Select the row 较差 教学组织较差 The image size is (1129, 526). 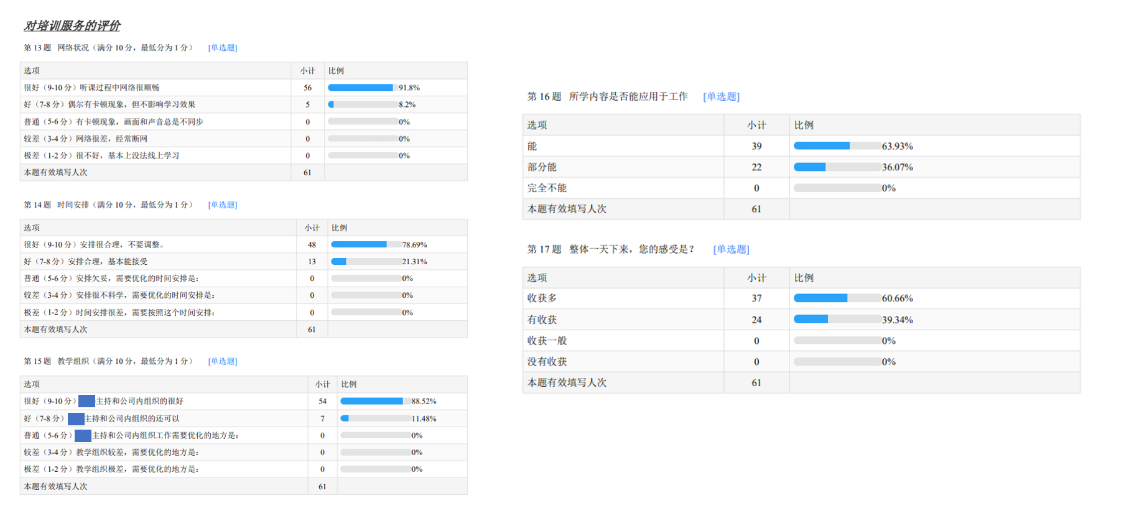point(244,452)
